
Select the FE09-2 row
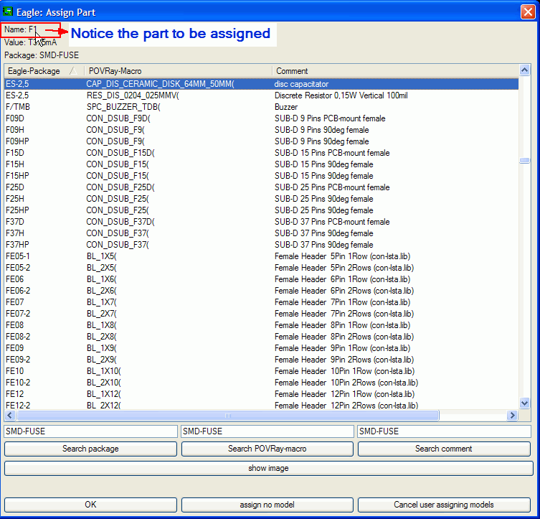[x=261, y=360]
